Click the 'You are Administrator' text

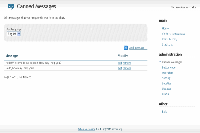click(184, 7)
